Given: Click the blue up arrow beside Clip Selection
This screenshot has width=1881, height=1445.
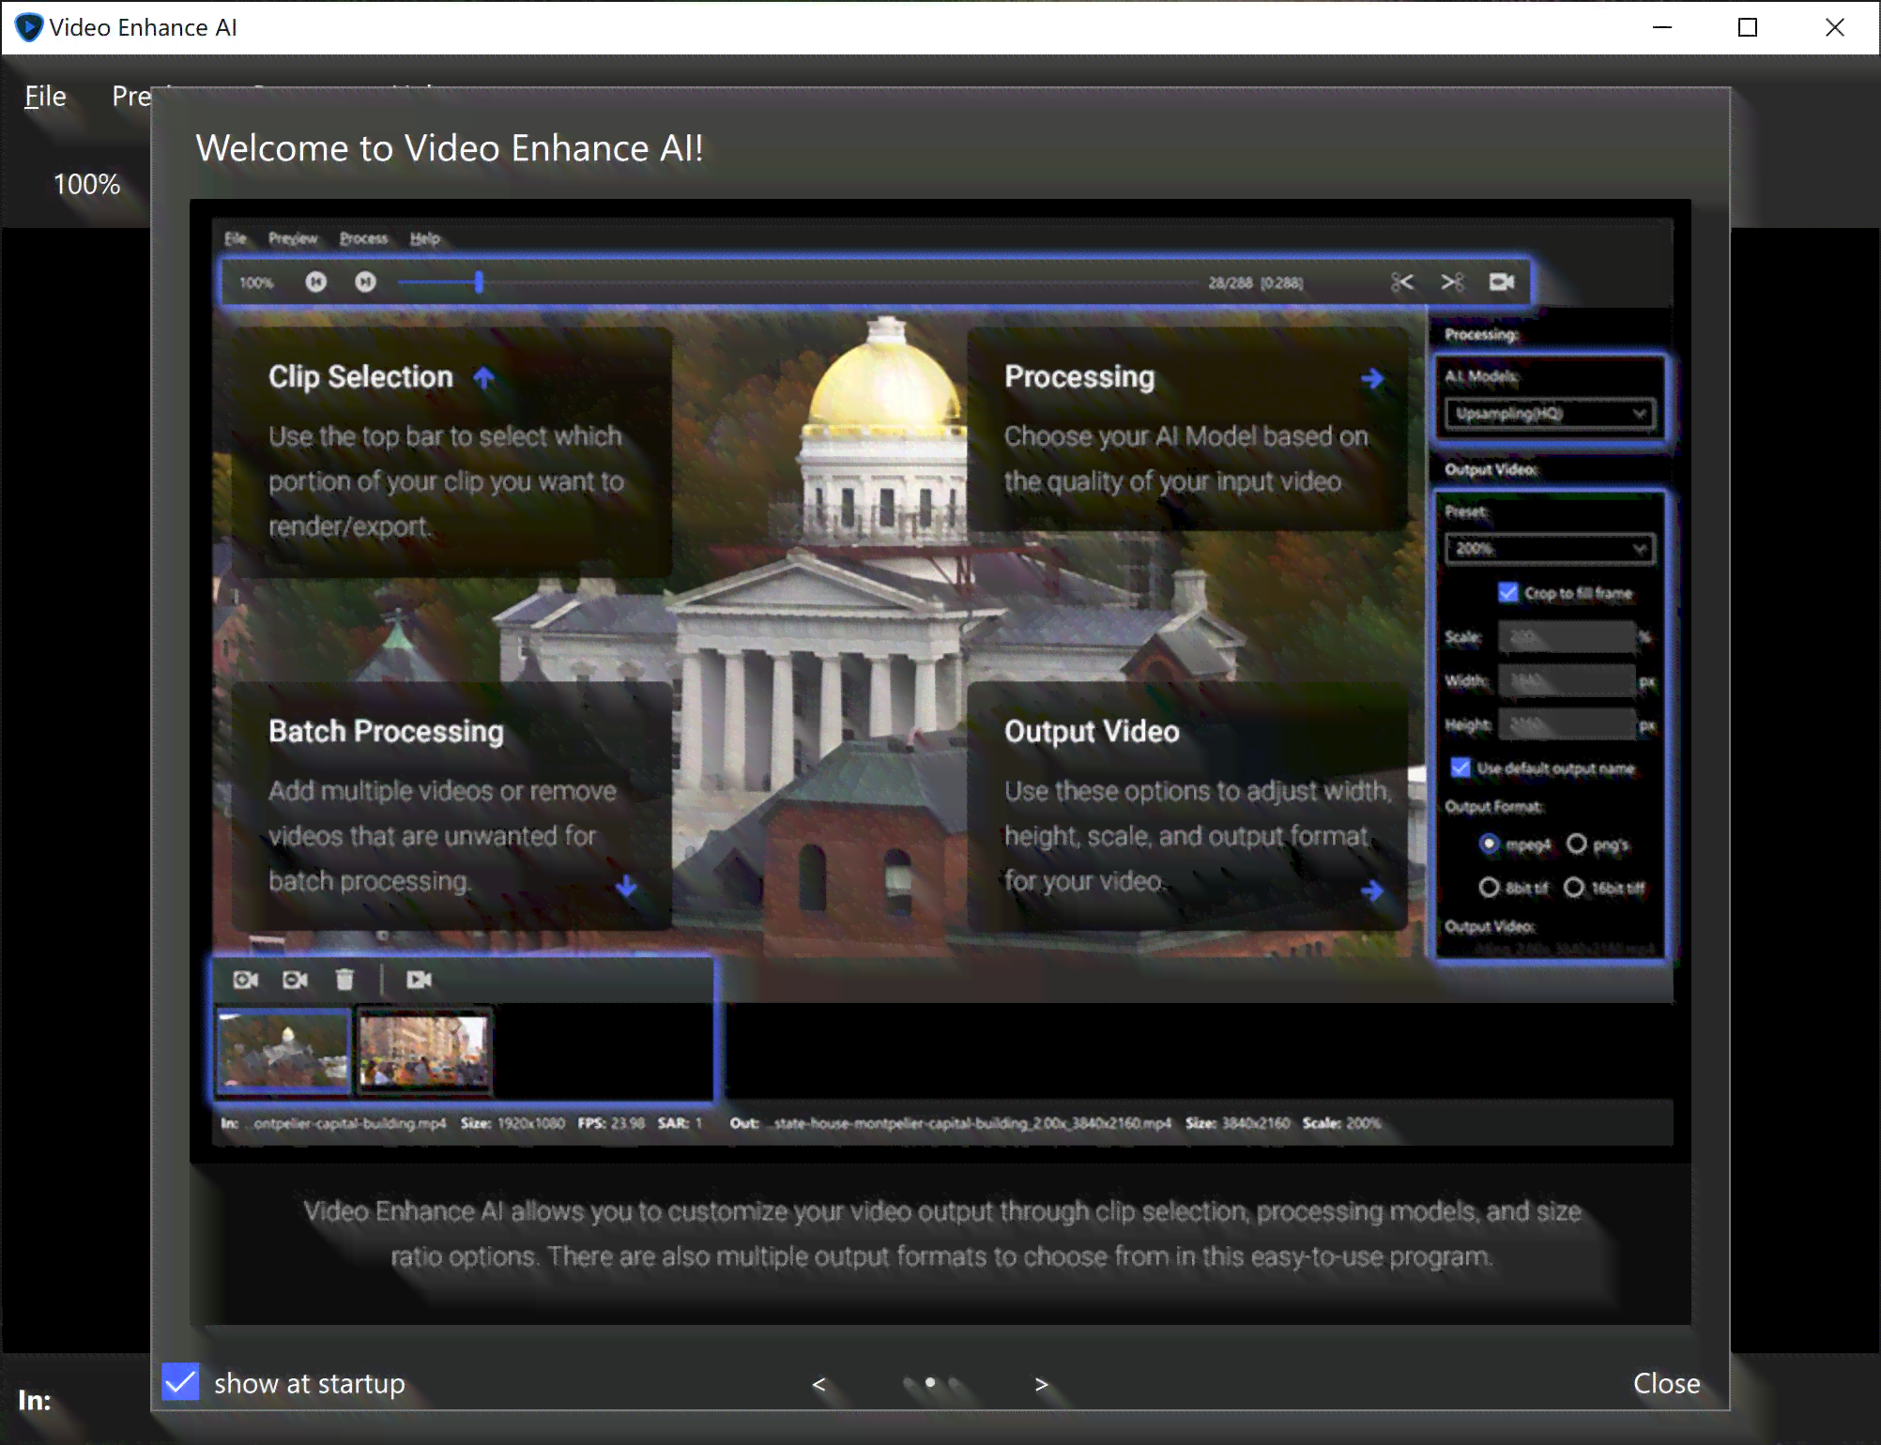Looking at the screenshot, I should [x=483, y=377].
